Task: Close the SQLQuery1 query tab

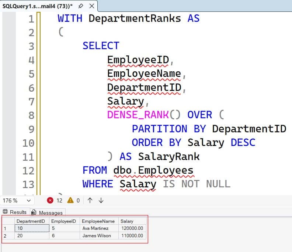Action: pyautogui.click(x=92, y=6)
